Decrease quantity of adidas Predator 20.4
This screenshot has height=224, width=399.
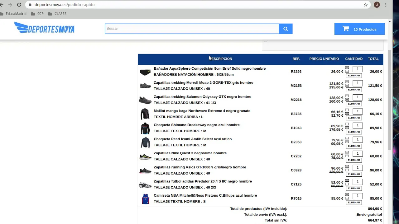click(x=347, y=184)
